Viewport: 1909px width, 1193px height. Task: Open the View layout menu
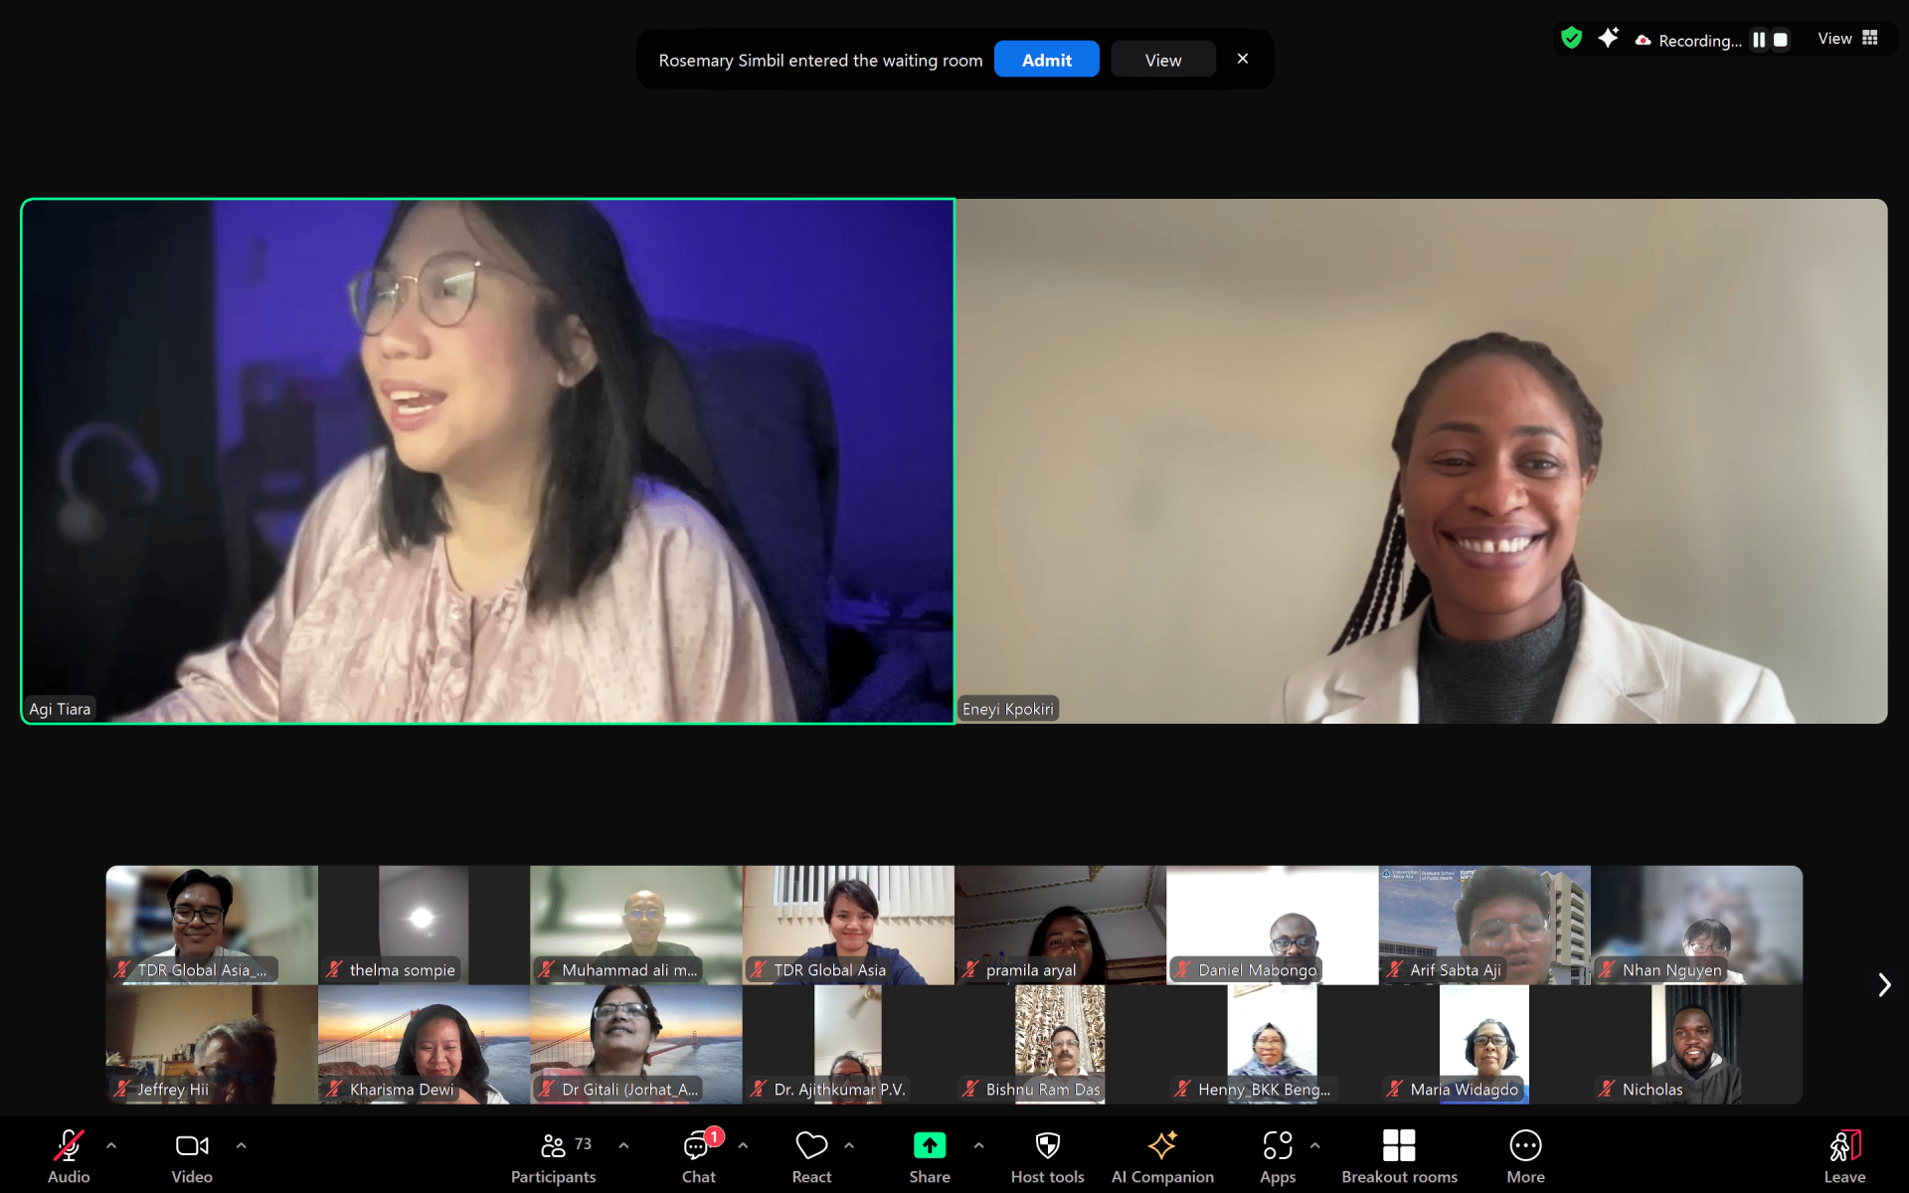pyautogui.click(x=1847, y=39)
